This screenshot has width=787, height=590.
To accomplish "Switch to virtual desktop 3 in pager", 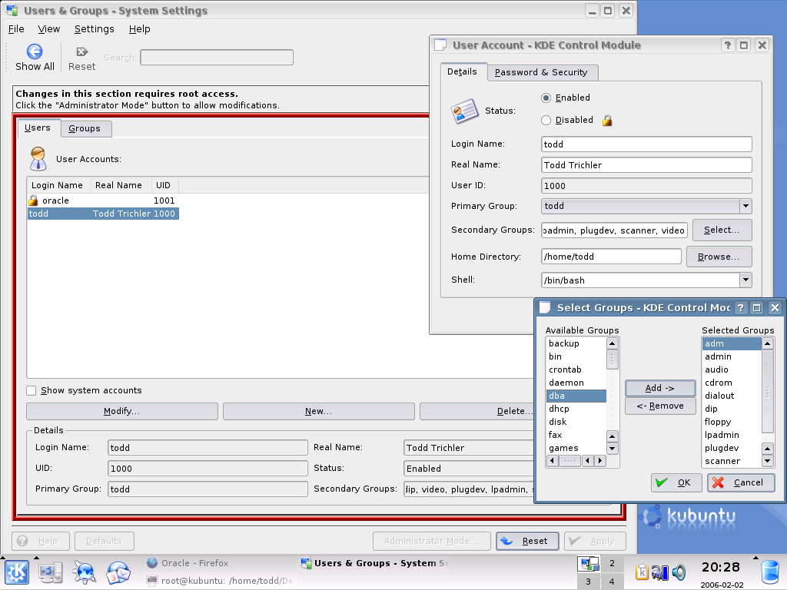I will pyautogui.click(x=588, y=581).
